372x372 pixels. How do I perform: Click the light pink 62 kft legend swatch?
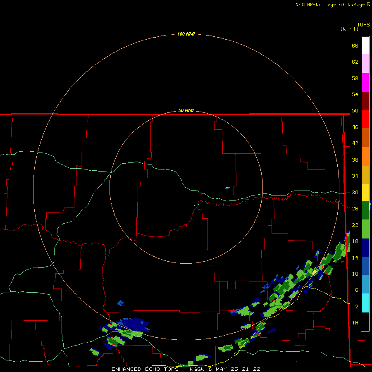pyautogui.click(x=365, y=64)
